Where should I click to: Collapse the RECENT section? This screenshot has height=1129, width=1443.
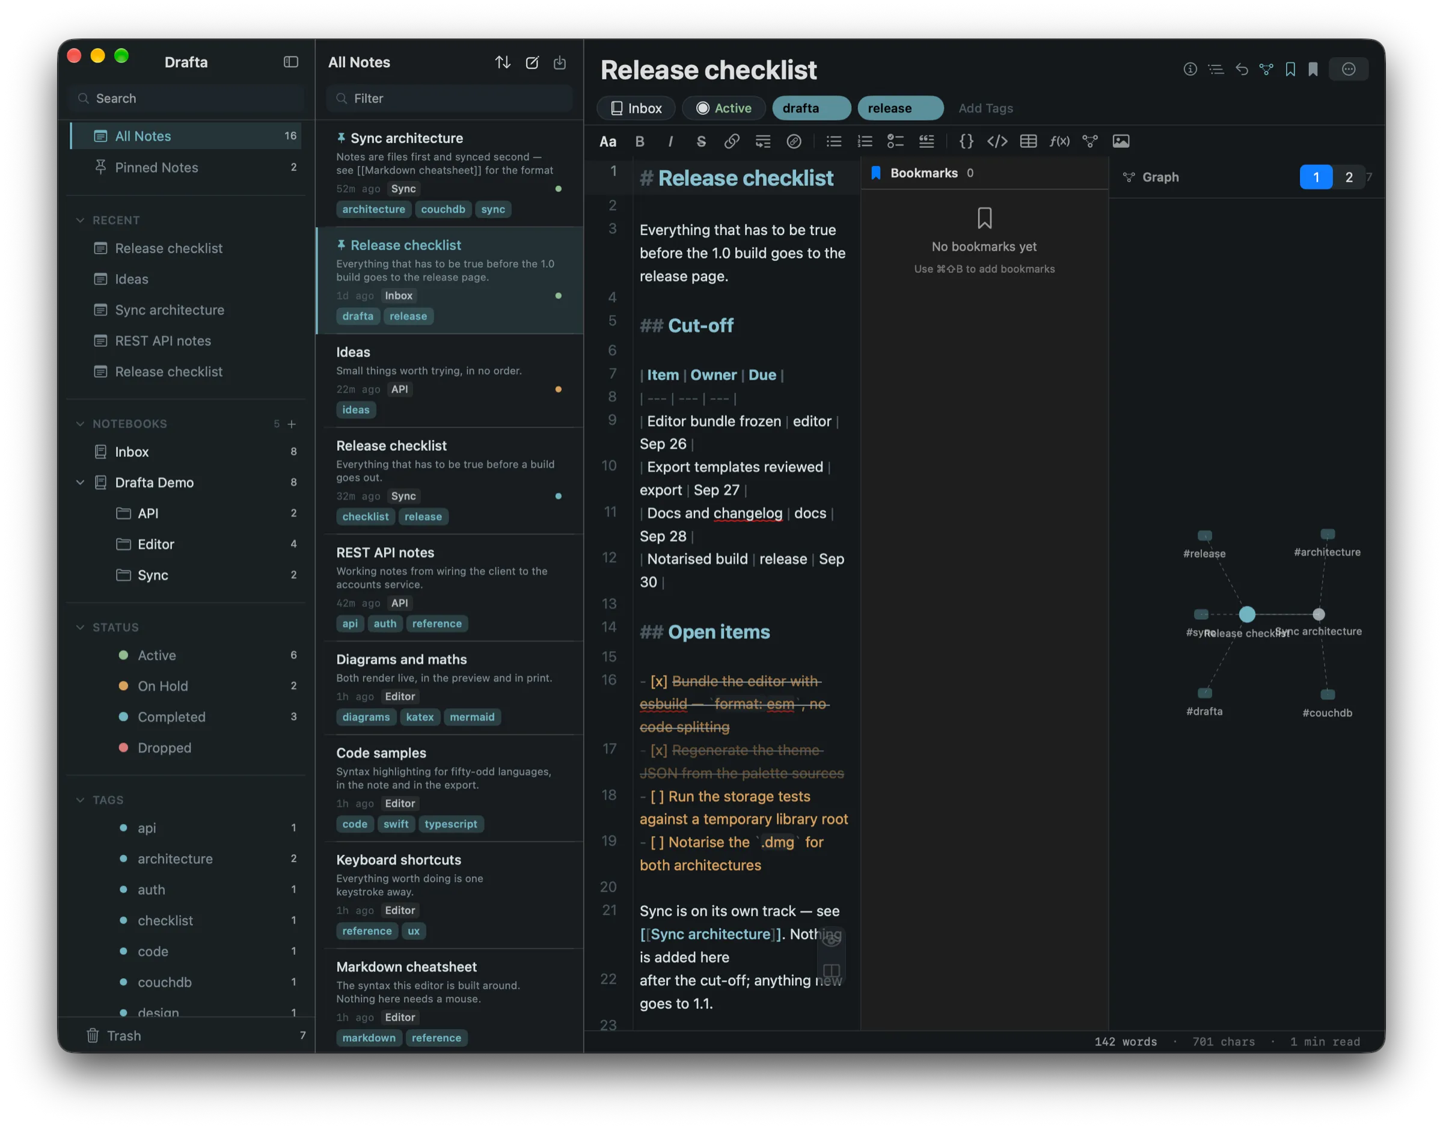tap(80, 220)
